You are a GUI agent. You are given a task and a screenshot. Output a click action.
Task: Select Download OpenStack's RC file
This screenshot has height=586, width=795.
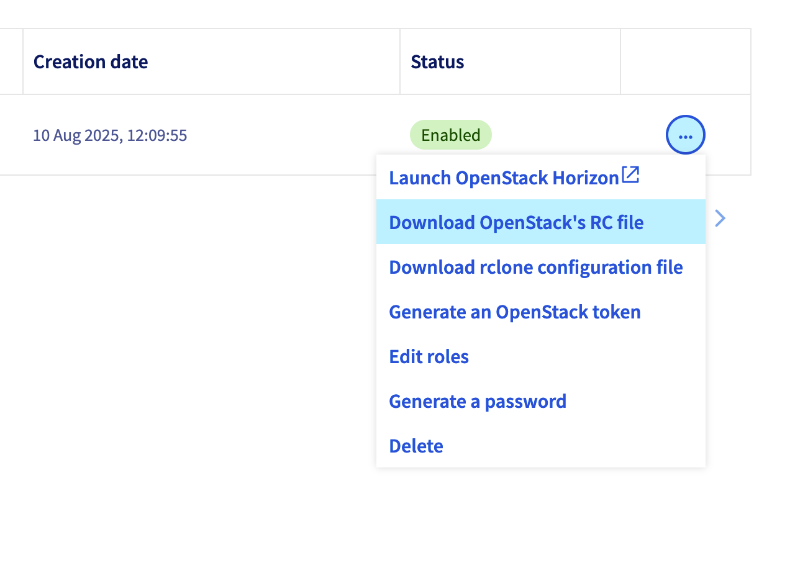[x=540, y=222]
